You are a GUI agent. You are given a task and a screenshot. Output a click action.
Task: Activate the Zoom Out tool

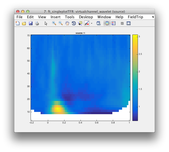61,23
